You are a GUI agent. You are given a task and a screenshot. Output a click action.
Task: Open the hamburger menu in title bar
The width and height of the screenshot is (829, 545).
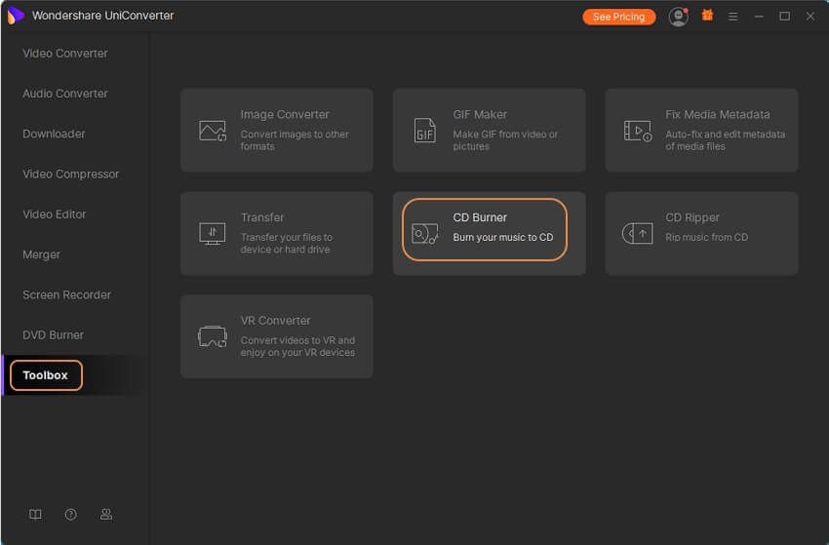point(733,17)
